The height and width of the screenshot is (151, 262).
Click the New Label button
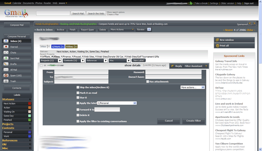coord(138,61)
